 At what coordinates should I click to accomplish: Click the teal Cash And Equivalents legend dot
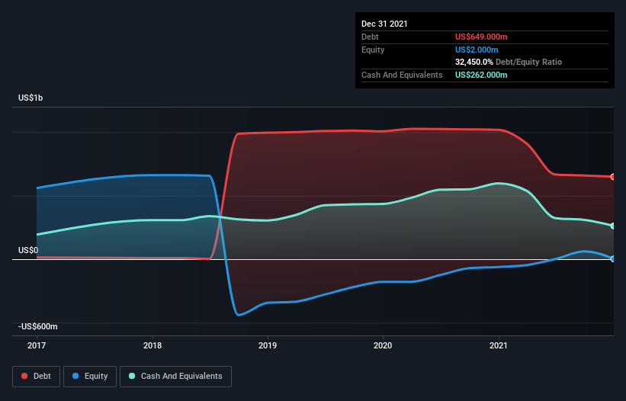[x=132, y=376]
